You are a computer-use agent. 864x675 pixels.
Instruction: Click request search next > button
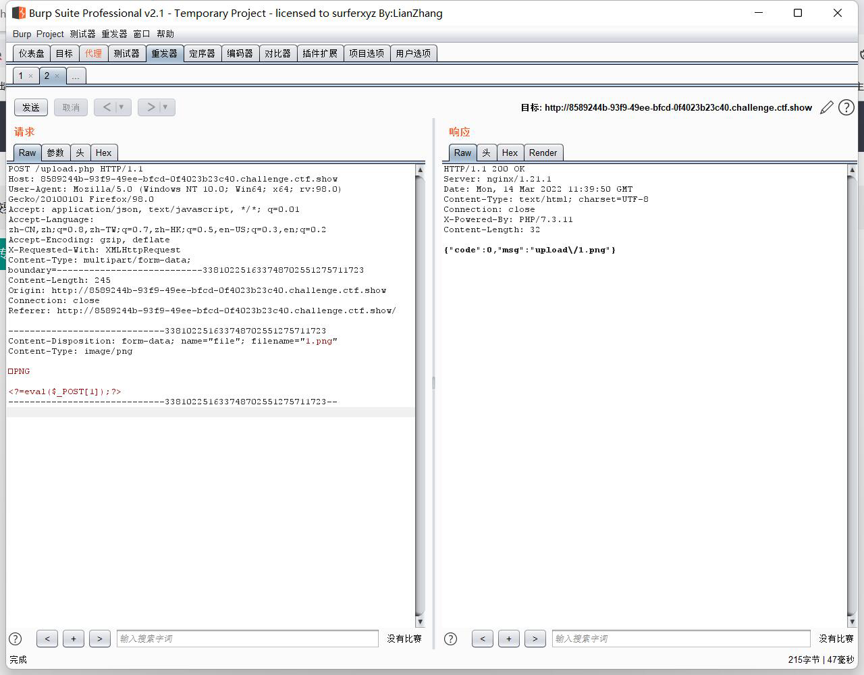pyautogui.click(x=99, y=639)
